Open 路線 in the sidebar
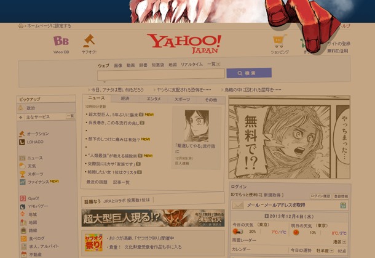Image resolution: width=375 pixels, height=258 pixels. (x=28, y=230)
